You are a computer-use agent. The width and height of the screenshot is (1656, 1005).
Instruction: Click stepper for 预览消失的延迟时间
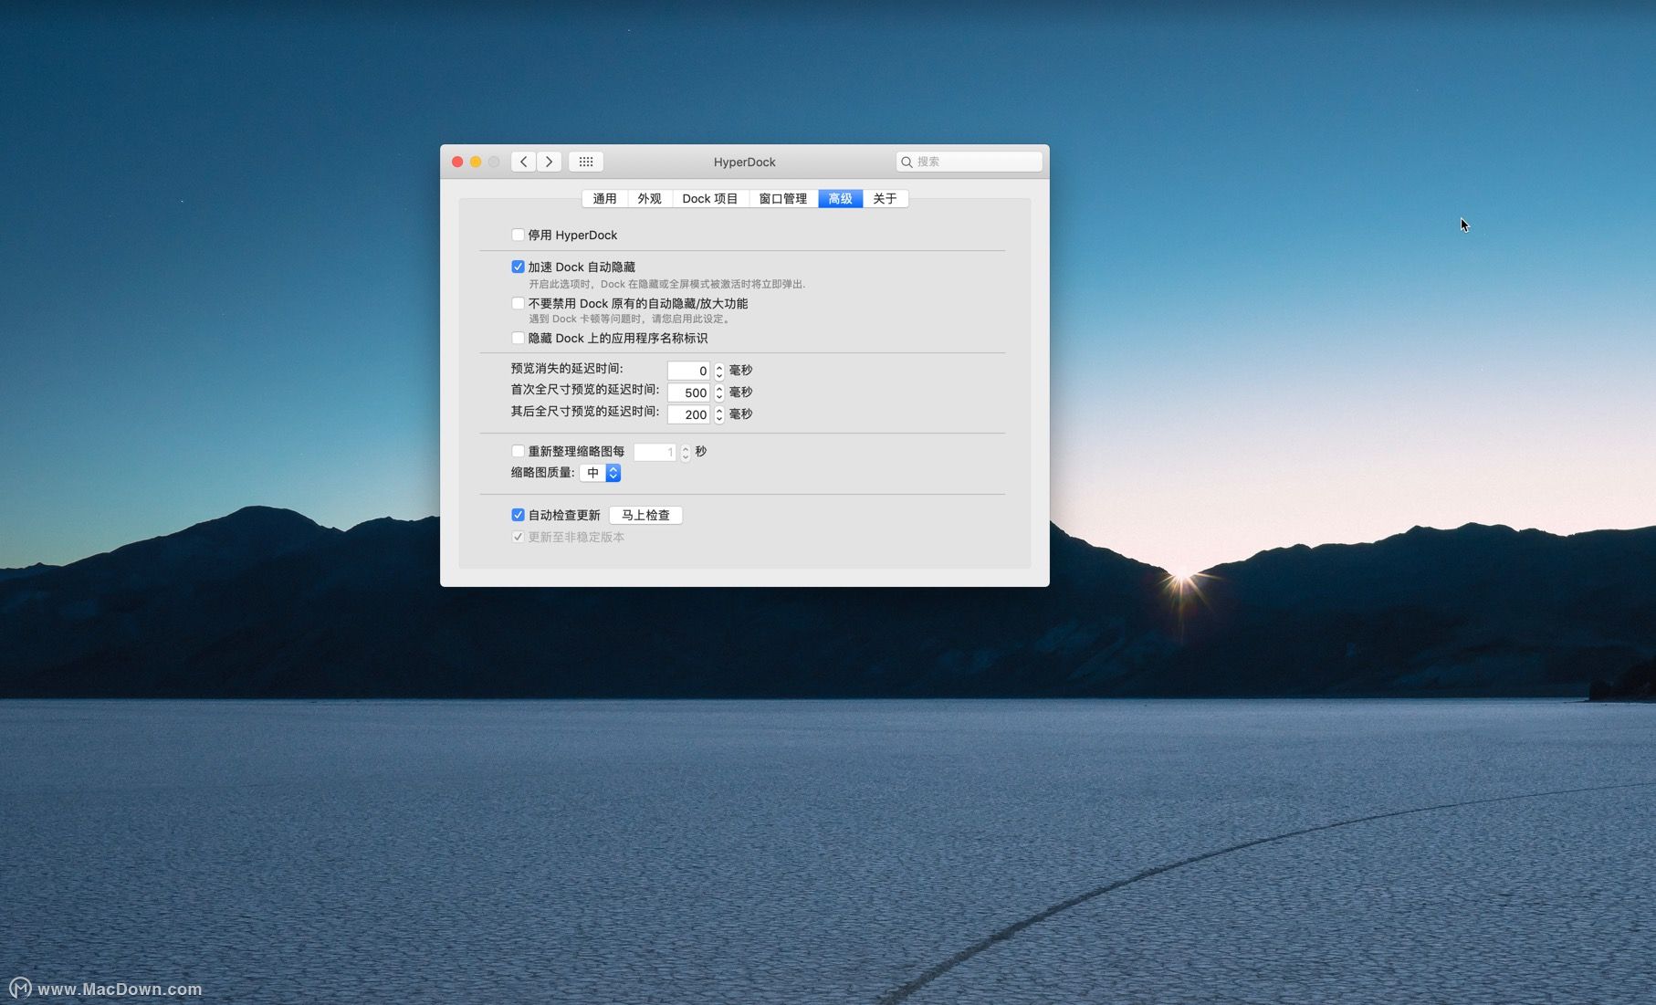(719, 371)
